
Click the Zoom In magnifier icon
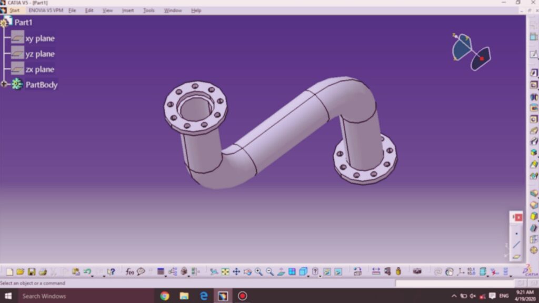[258, 272]
